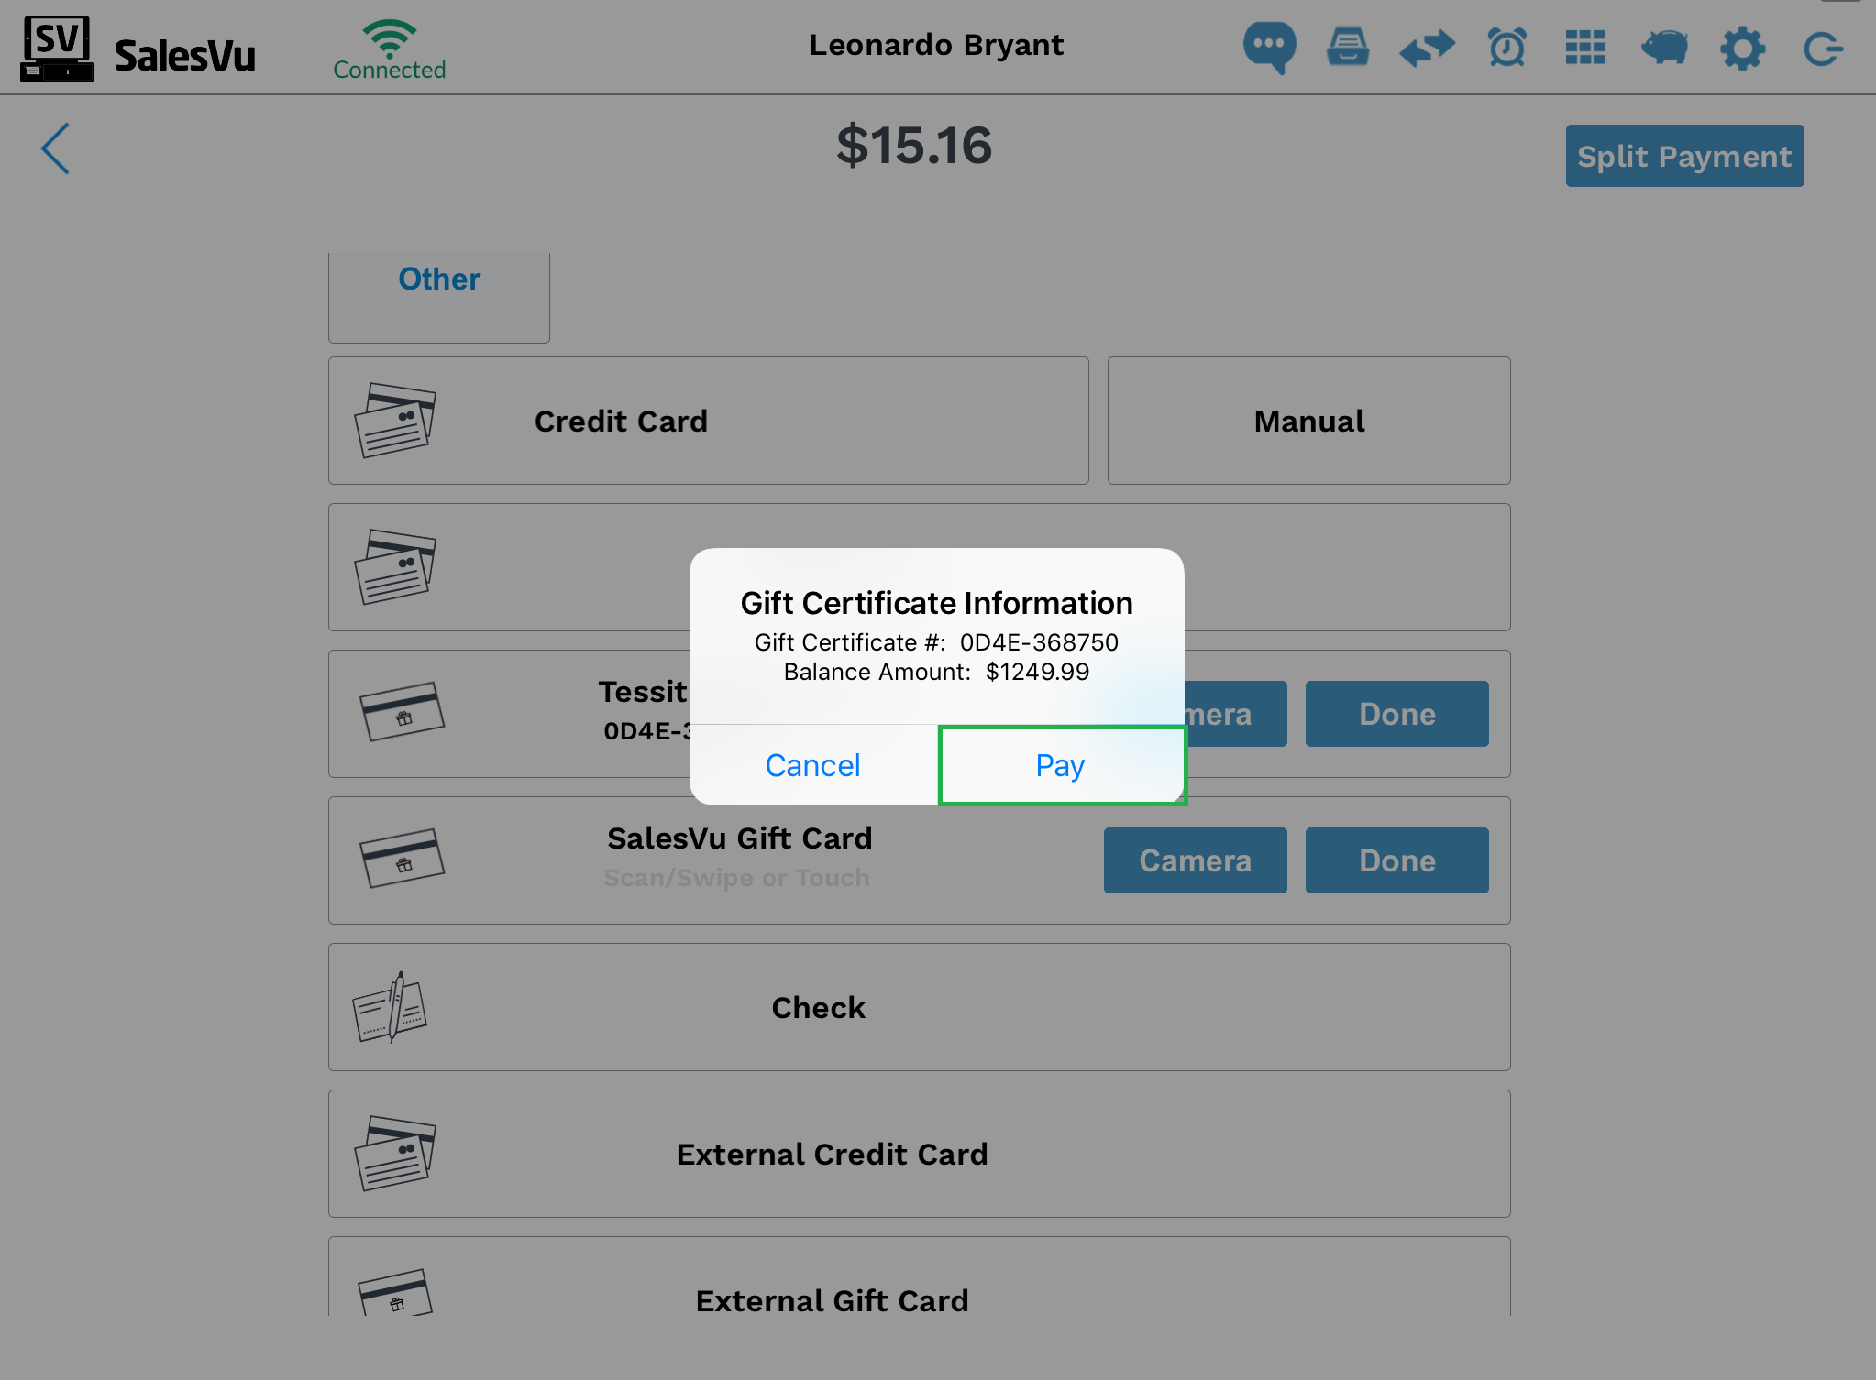Tap Camera in the Tessit row
The image size is (1876, 1380).
pyautogui.click(x=1235, y=714)
